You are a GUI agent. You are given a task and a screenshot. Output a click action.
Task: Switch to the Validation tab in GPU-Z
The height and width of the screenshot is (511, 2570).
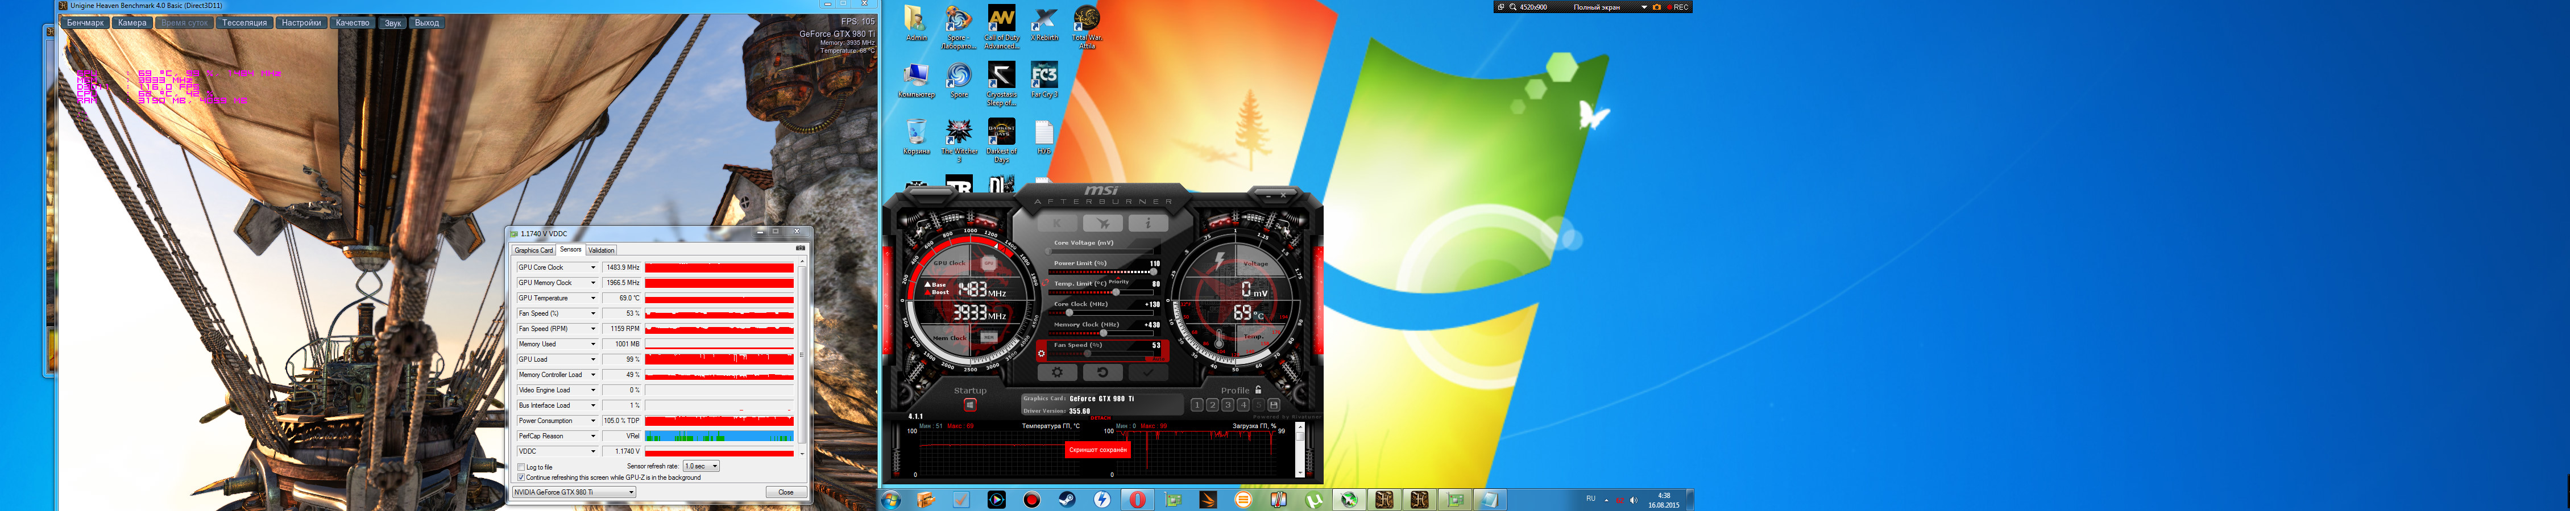click(602, 250)
